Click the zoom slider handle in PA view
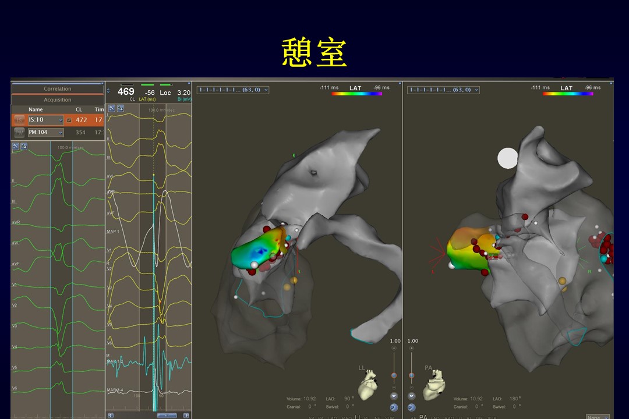Image resolution: width=629 pixels, height=419 pixels. point(412,376)
